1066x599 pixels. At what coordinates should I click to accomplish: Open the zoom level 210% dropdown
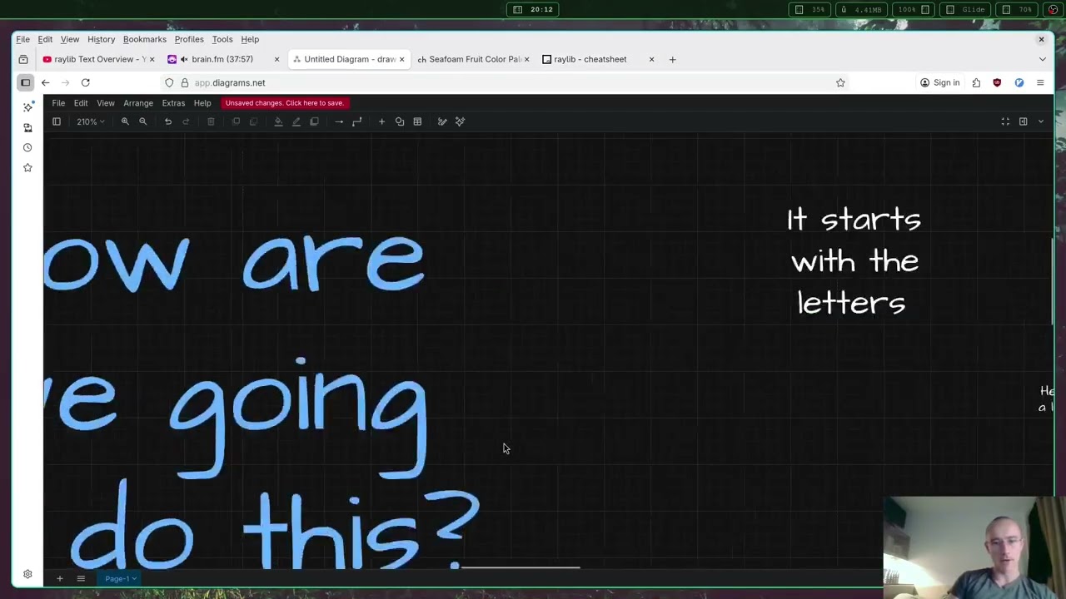(90, 121)
